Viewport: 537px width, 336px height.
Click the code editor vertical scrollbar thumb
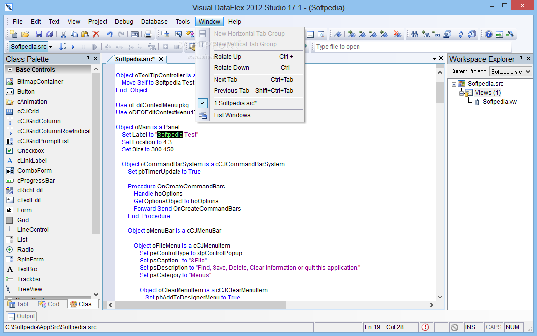(440, 92)
